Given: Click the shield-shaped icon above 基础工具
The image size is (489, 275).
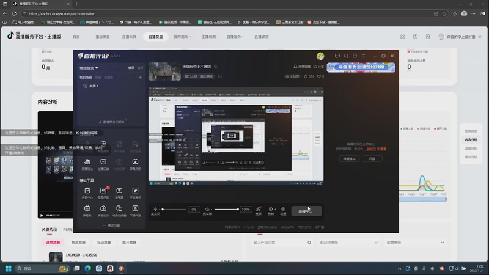Looking at the screenshot, I should tap(103, 161).
